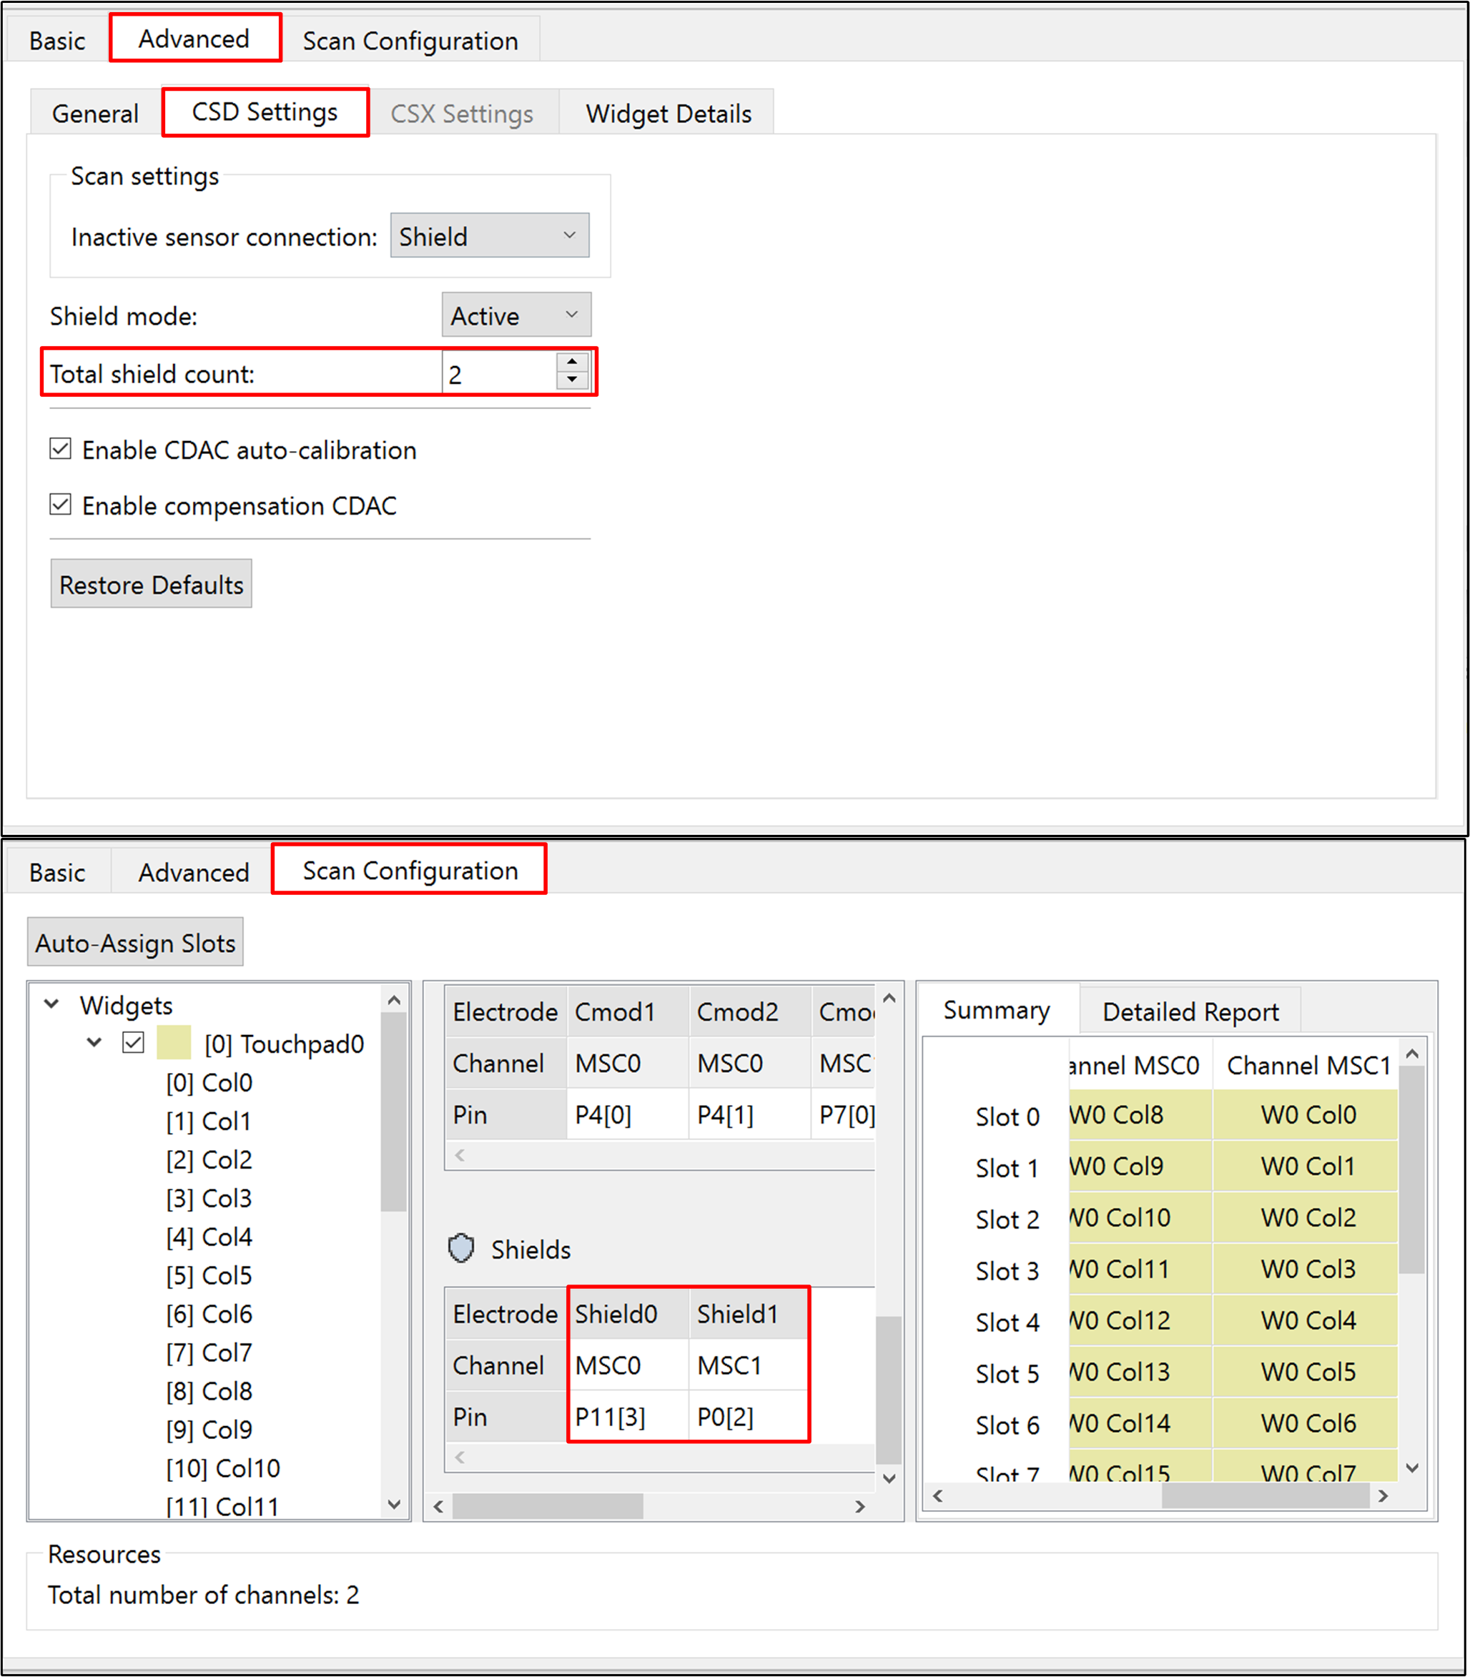Switch to the General sub-tab
Screen dimensions: 1470x1677
95,113
